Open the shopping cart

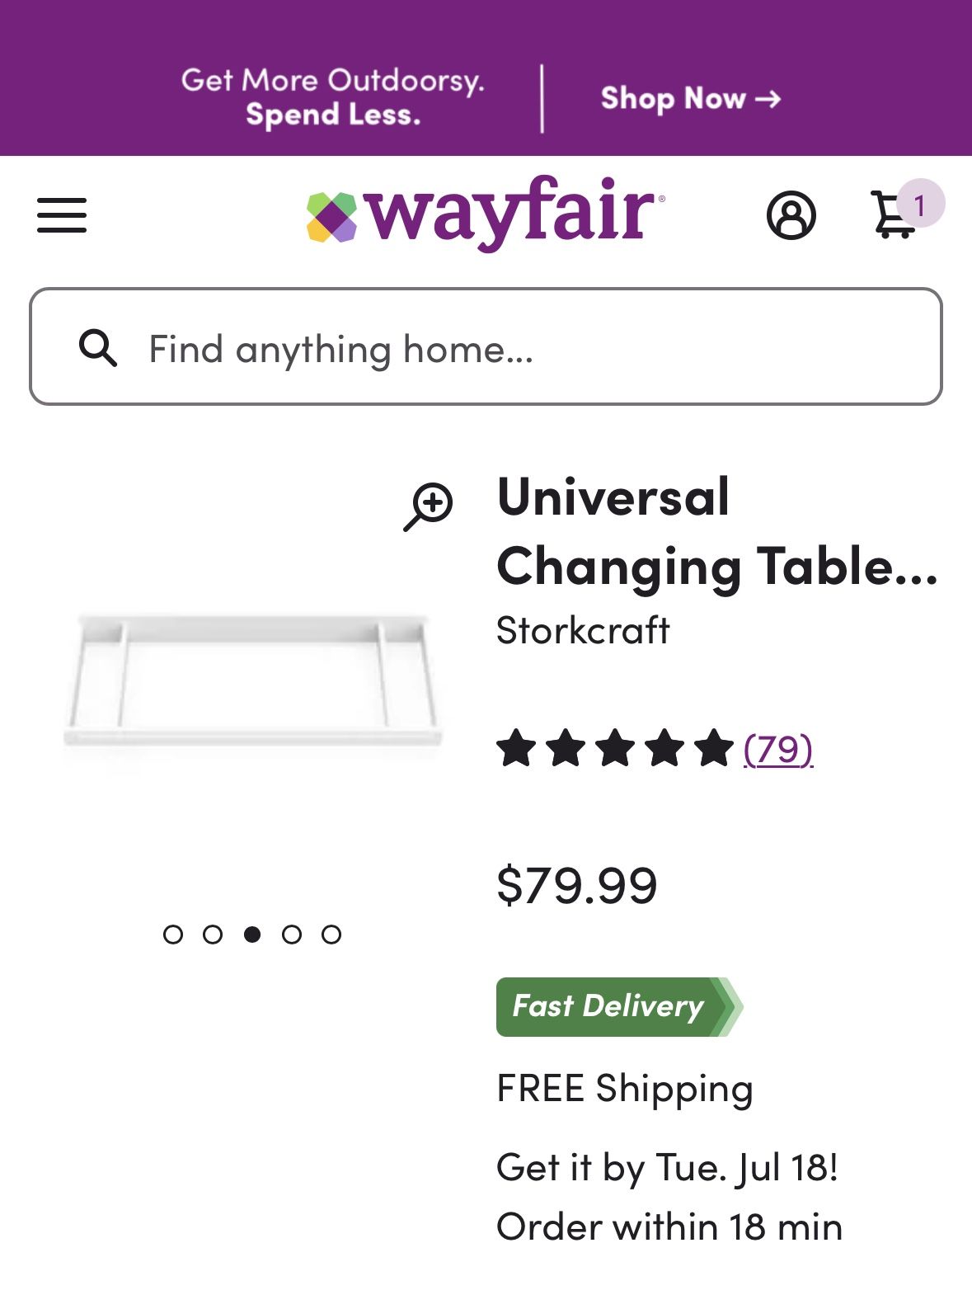coord(895,214)
